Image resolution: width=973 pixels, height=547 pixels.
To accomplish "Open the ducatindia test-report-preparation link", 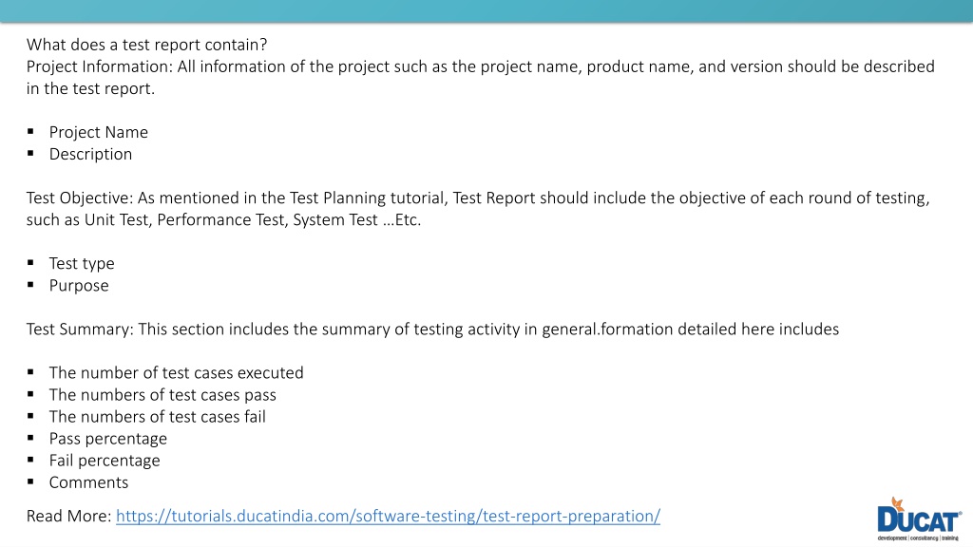I will tap(388, 516).
